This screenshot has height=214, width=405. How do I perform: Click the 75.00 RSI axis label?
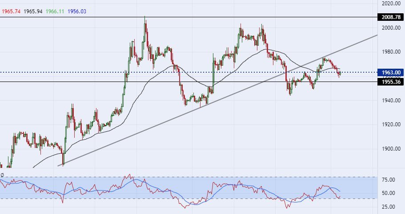(x=389, y=180)
